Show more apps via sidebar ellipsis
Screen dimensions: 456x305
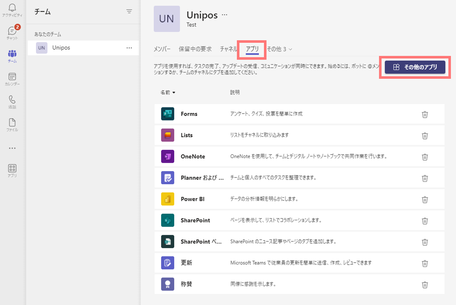pyautogui.click(x=12, y=148)
